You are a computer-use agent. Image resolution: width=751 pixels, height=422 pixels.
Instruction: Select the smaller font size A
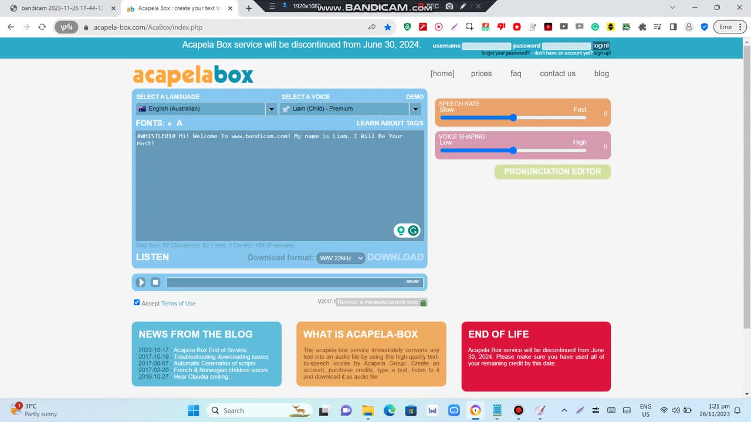click(x=170, y=124)
